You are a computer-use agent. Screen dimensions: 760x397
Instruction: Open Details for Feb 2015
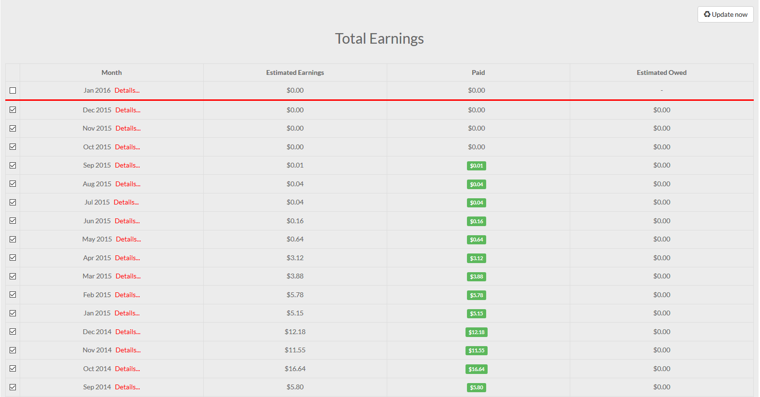[127, 295]
